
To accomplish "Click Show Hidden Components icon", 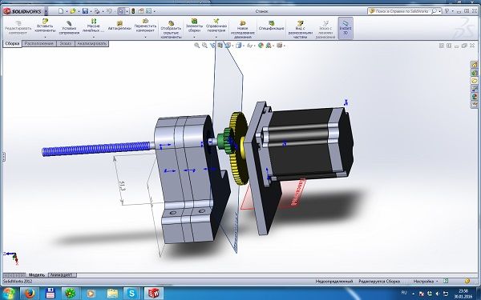I will coord(172,30).
